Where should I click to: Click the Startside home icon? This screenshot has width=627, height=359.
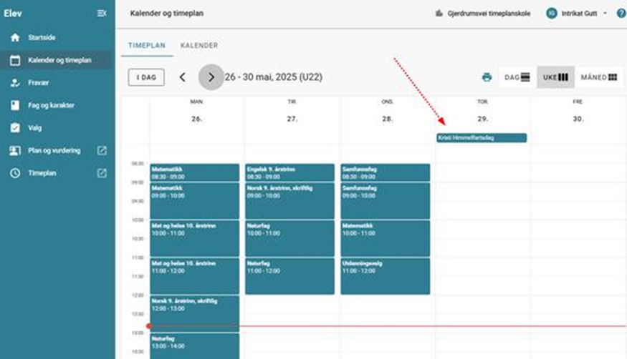click(x=14, y=37)
